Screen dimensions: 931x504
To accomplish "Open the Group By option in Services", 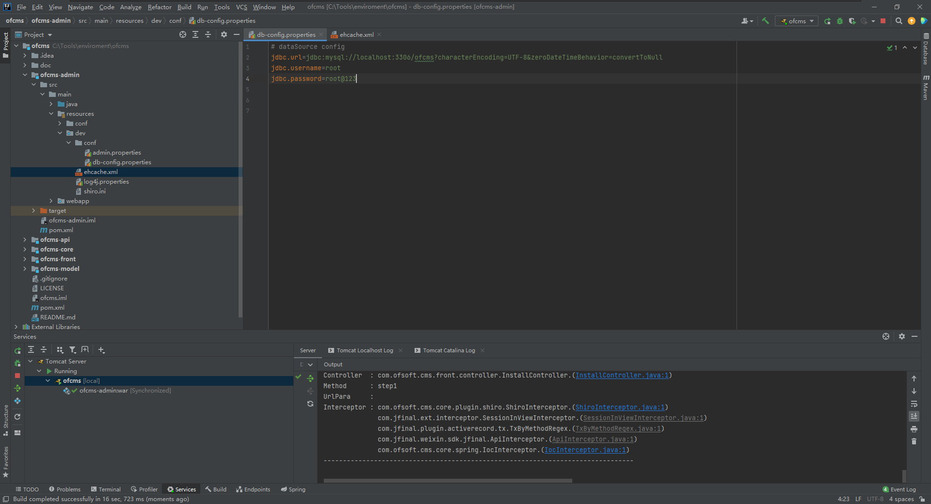I will (x=60, y=349).
